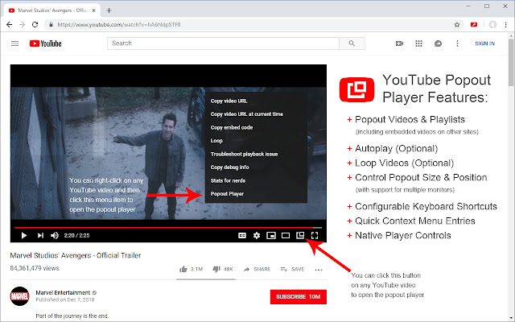Choose Popout Player menu entry
The height and width of the screenshot is (322, 515).
(x=227, y=194)
